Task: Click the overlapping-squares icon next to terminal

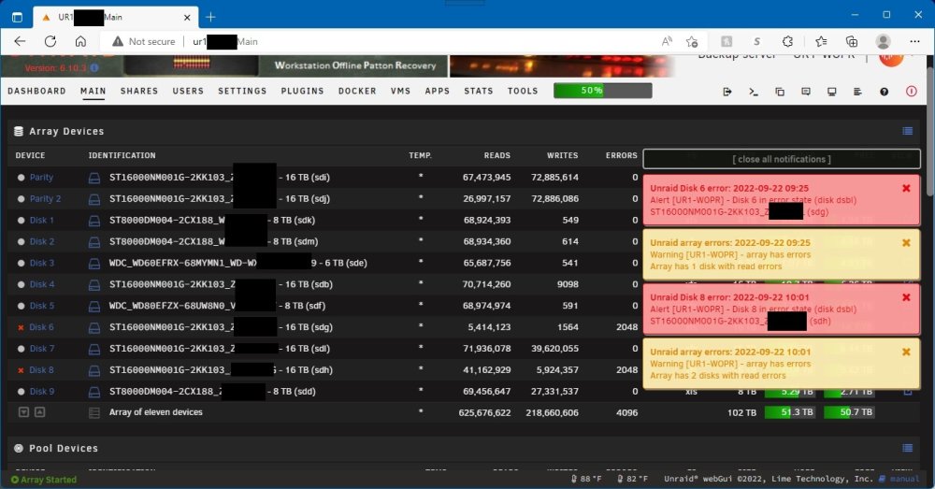Action: pos(780,92)
